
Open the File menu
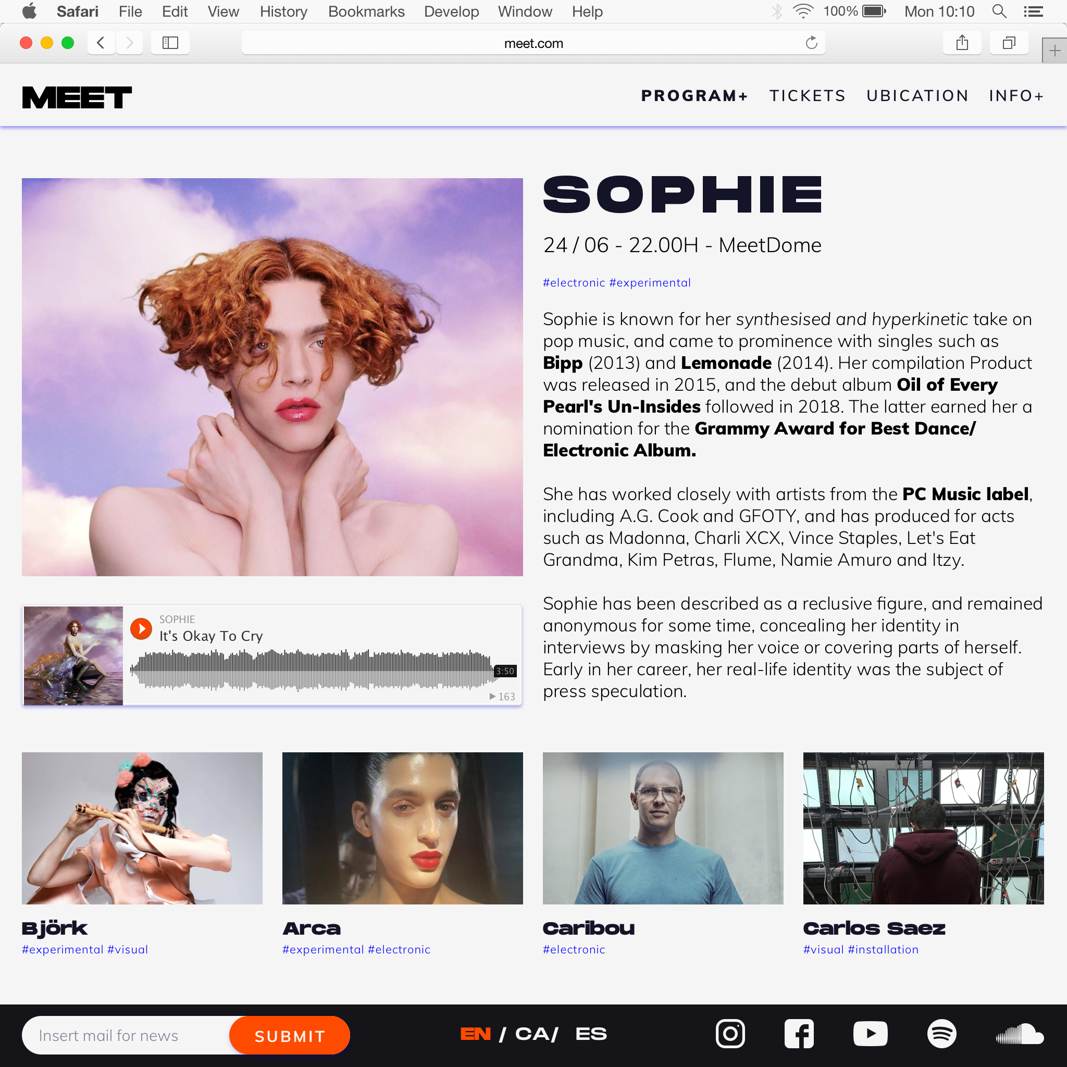[130, 11]
